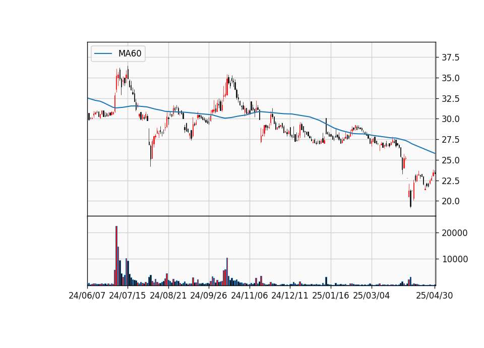Click the 37.5 price axis label

(450, 57)
